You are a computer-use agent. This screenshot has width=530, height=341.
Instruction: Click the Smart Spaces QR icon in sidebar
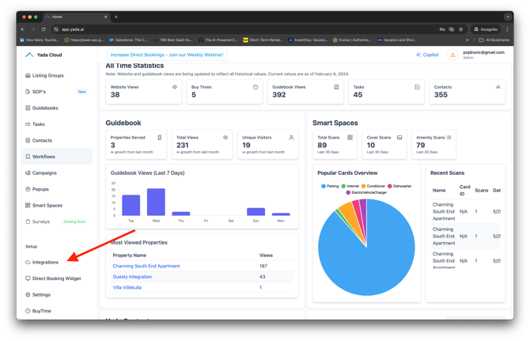pos(28,206)
